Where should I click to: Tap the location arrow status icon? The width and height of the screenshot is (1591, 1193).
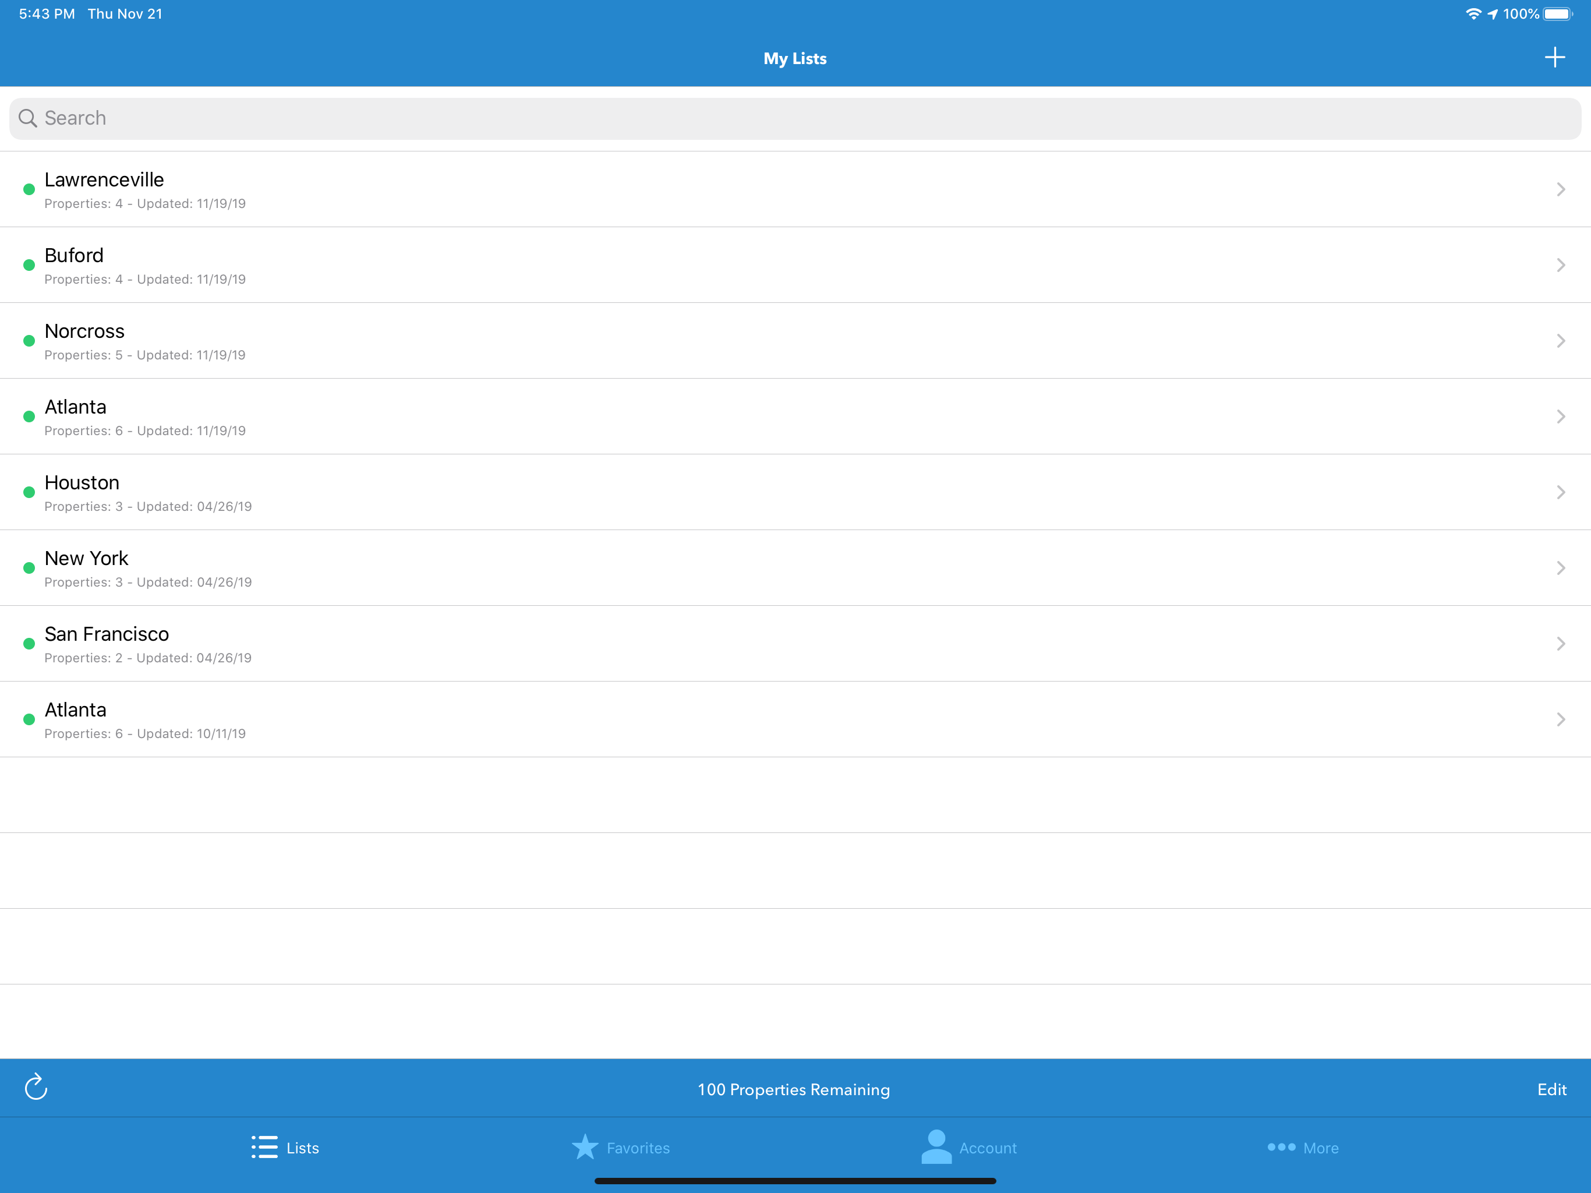(x=1493, y=13)
